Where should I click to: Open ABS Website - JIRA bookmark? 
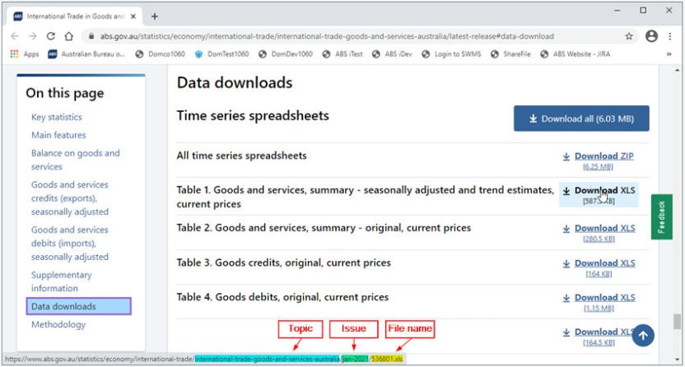pos(581,54)
